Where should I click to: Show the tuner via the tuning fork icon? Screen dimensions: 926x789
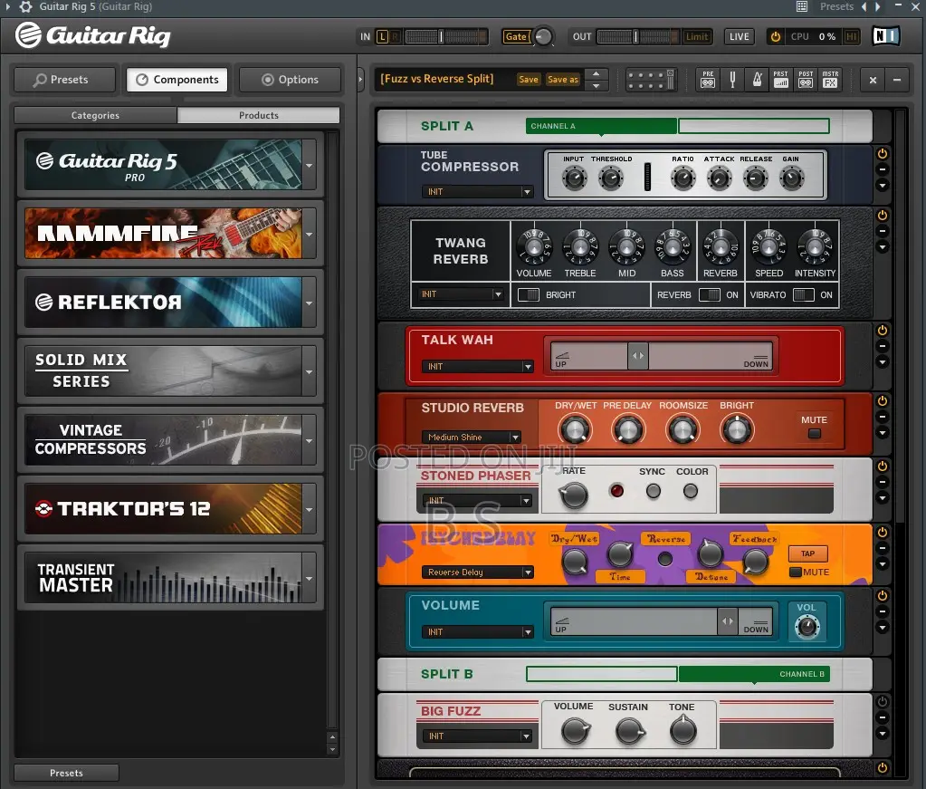coord(732,79)
